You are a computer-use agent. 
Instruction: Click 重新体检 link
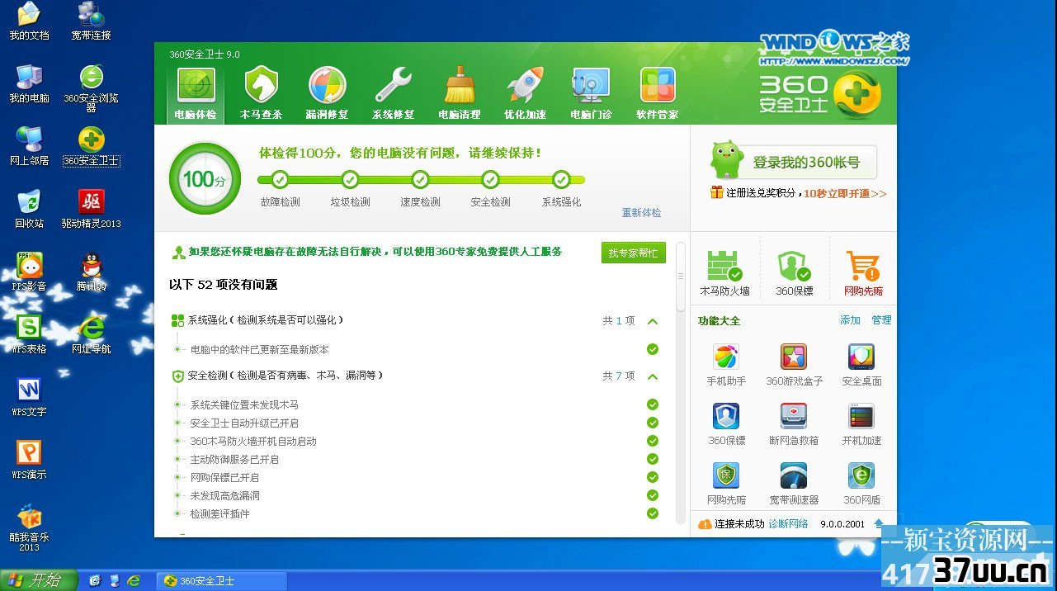[641, 213]
